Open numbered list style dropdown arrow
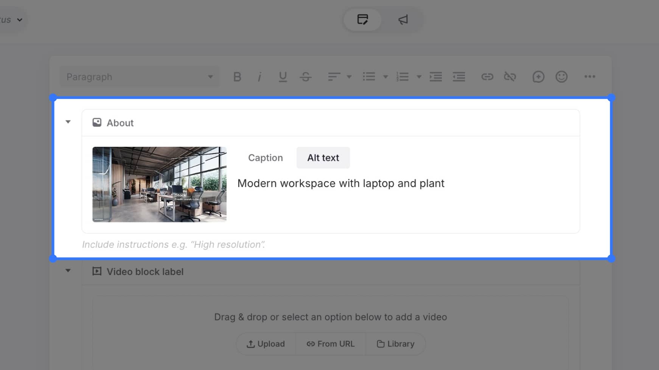The height and width of the screenshot is (370, 659). coord(419,77)
